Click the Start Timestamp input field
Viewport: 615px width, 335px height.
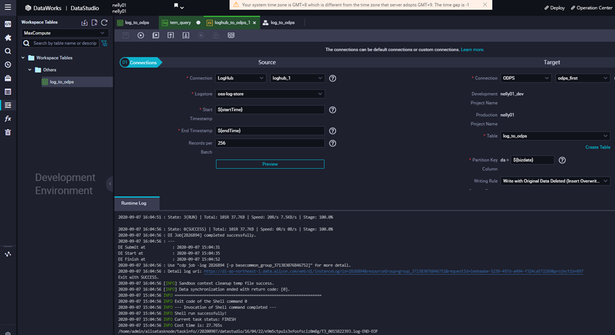pos(270,110)
